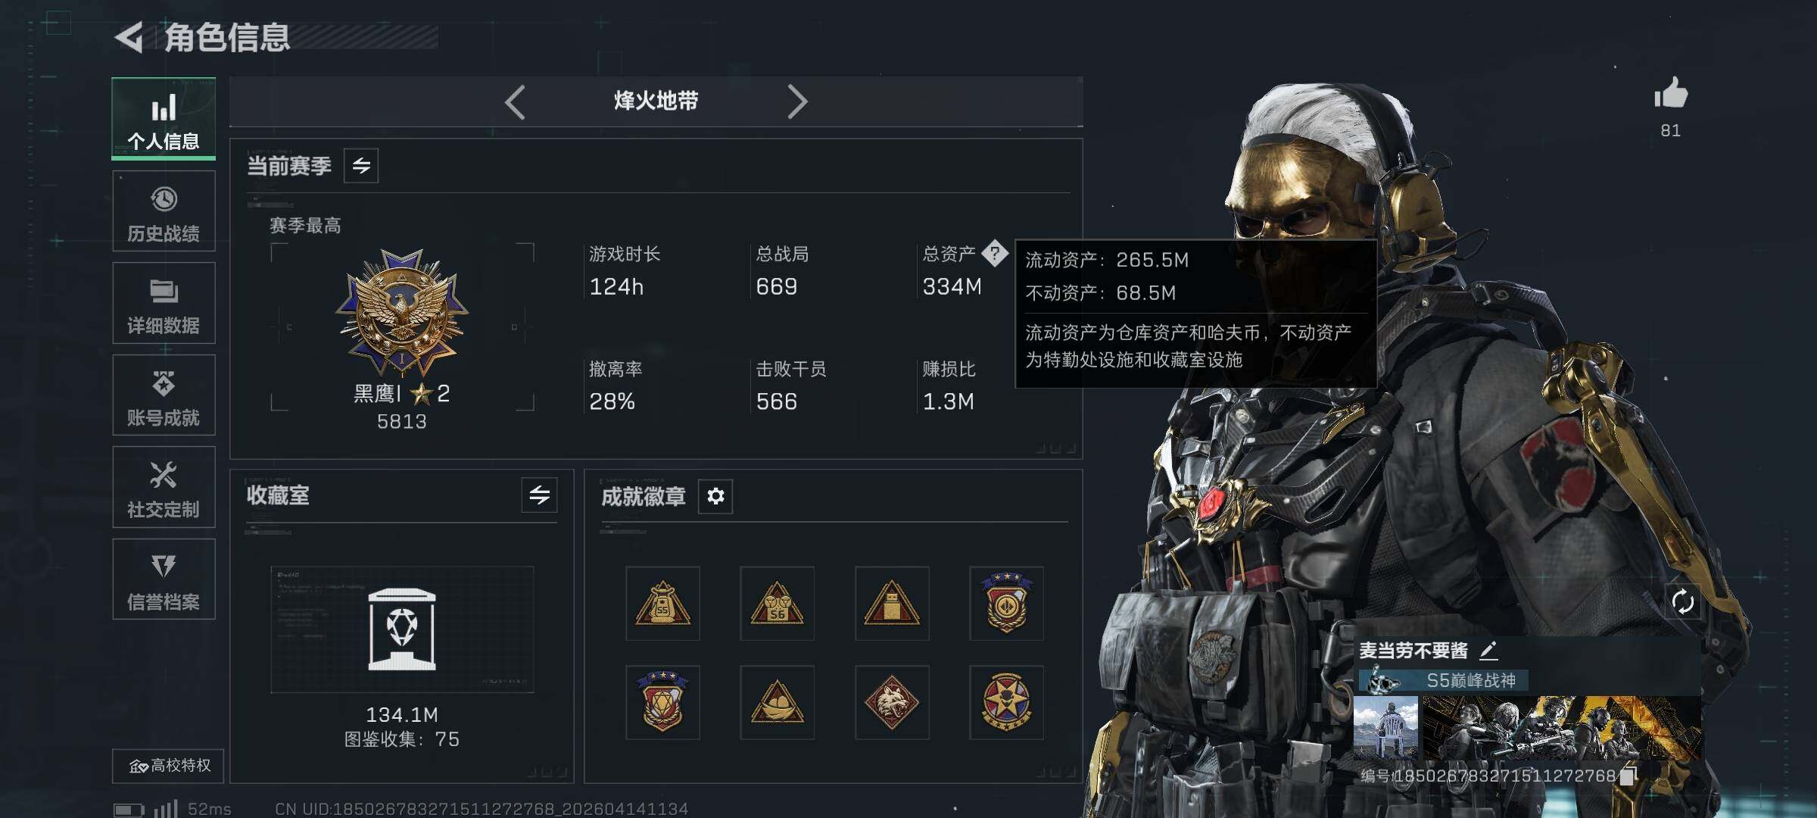The height and width of the screenshot is (818, 1817).
Task: Toggle the 当前赛季 season switch button
Action: pos(361,165)
